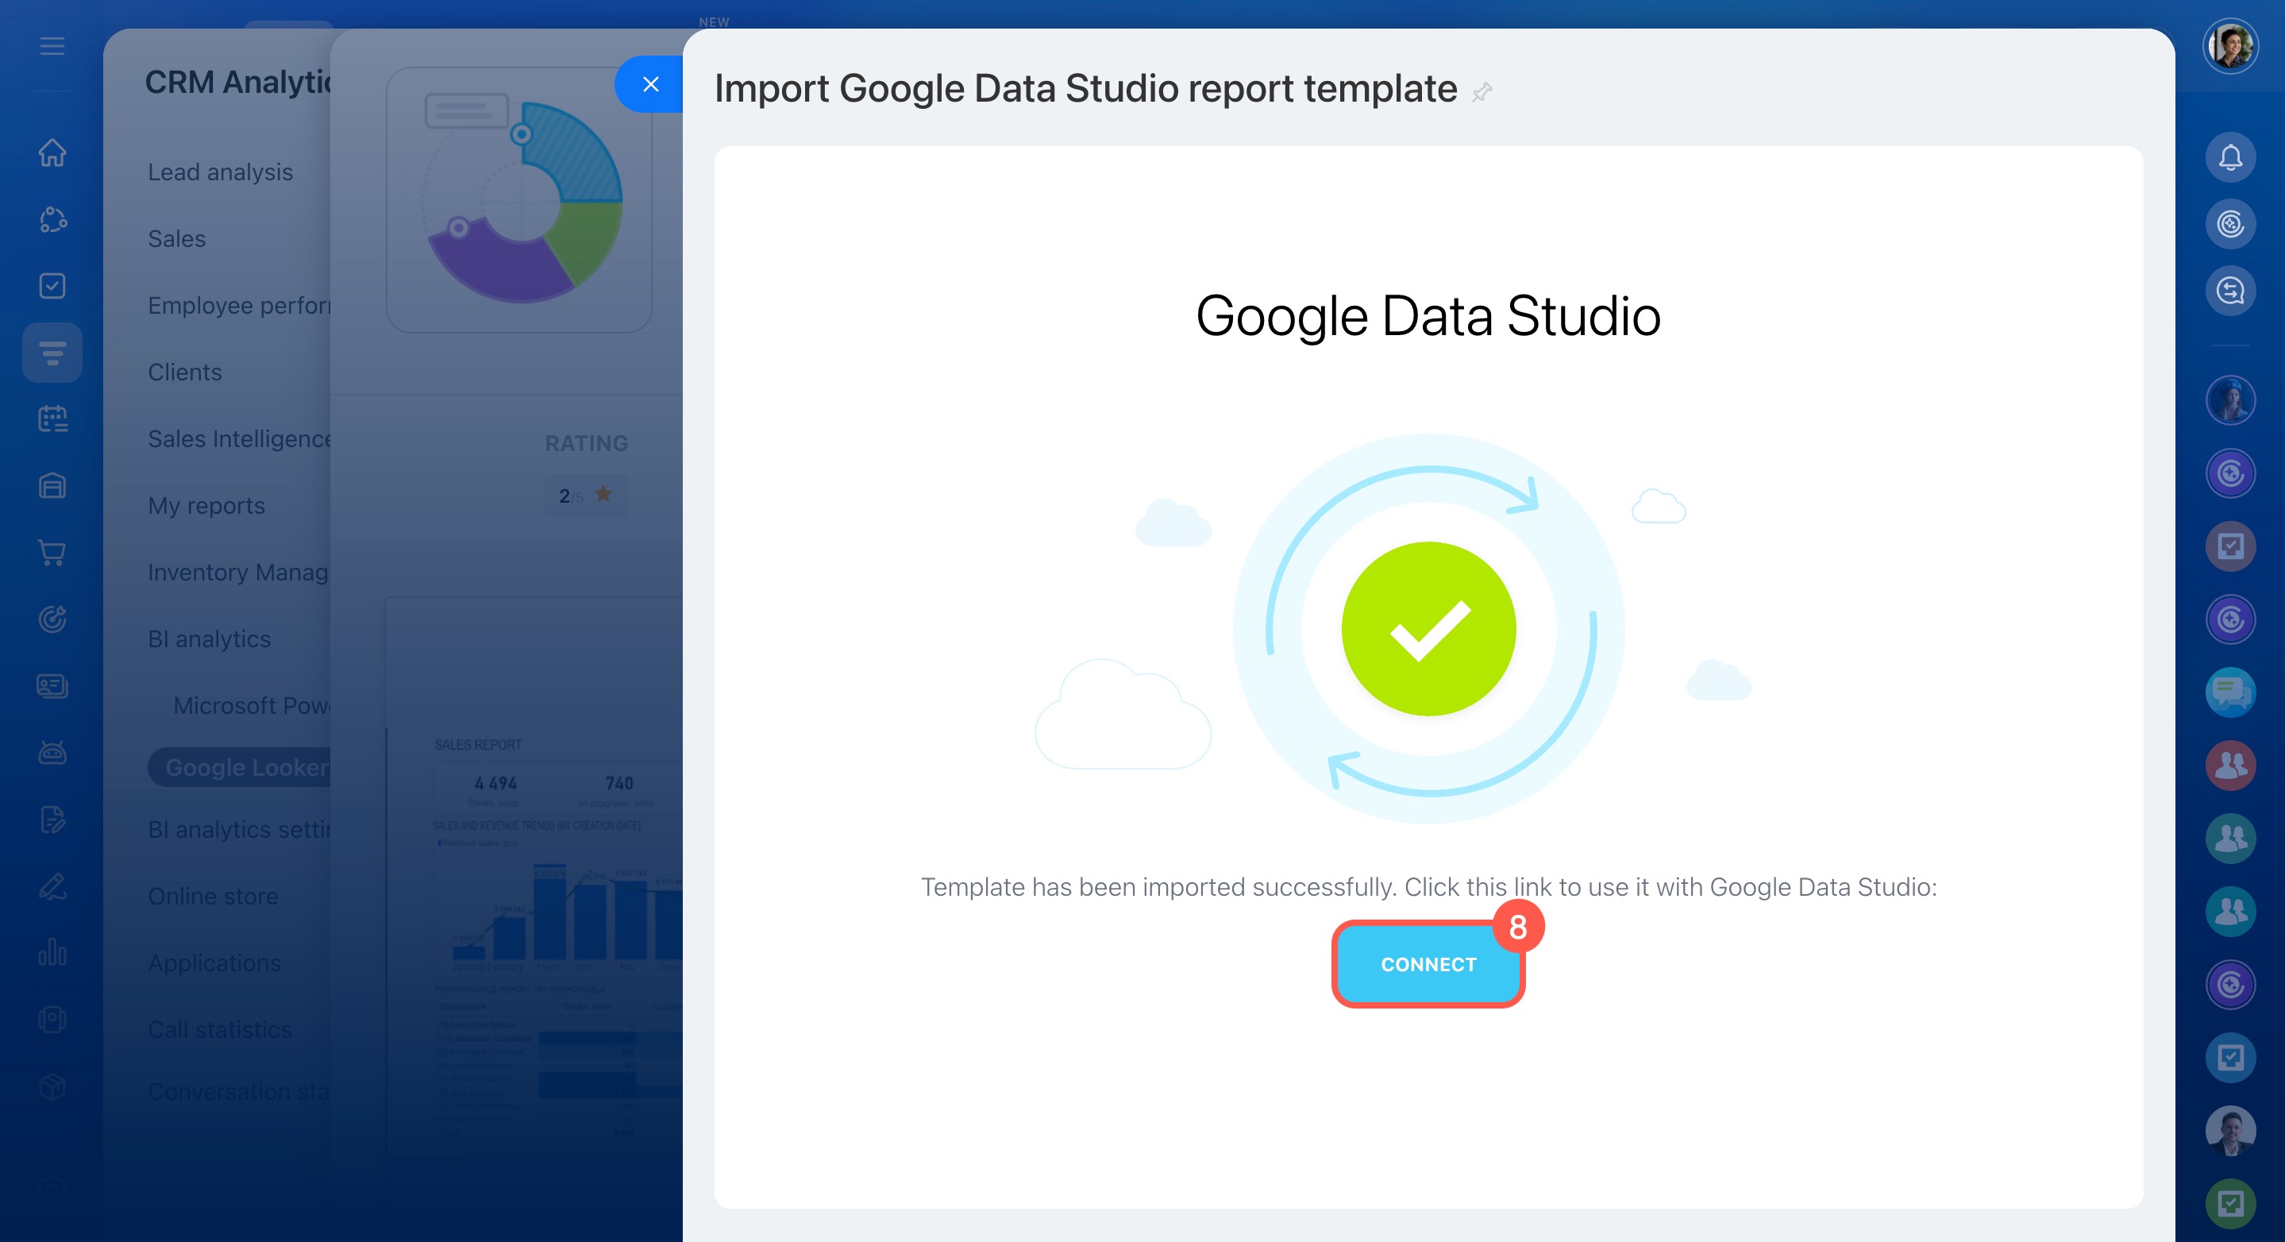Click the user profile avatar at top right

pos(2229,46)
